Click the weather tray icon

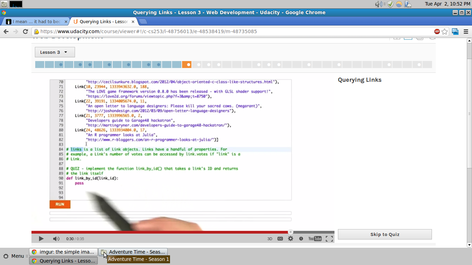[x=399, y=4]
